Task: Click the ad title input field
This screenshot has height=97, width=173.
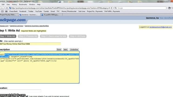Action: (30, 44)
